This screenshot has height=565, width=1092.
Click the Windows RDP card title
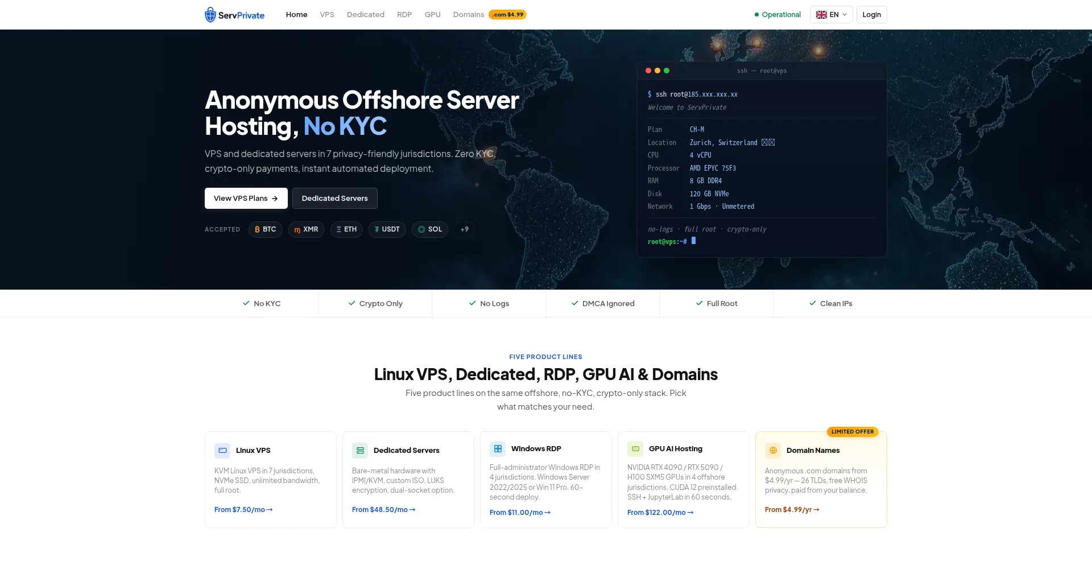pyautogui.click(x=536, y=449)
